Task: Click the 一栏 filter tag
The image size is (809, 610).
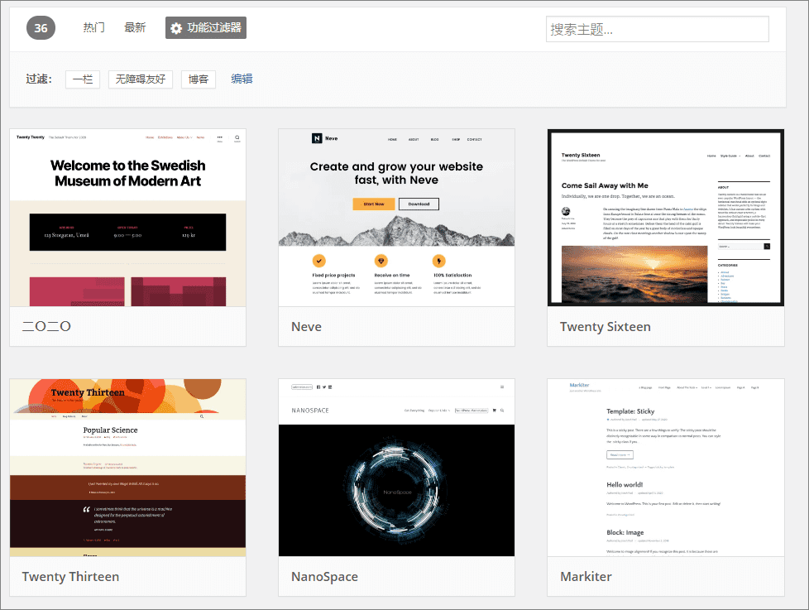Action: click(x=83, y=79)
